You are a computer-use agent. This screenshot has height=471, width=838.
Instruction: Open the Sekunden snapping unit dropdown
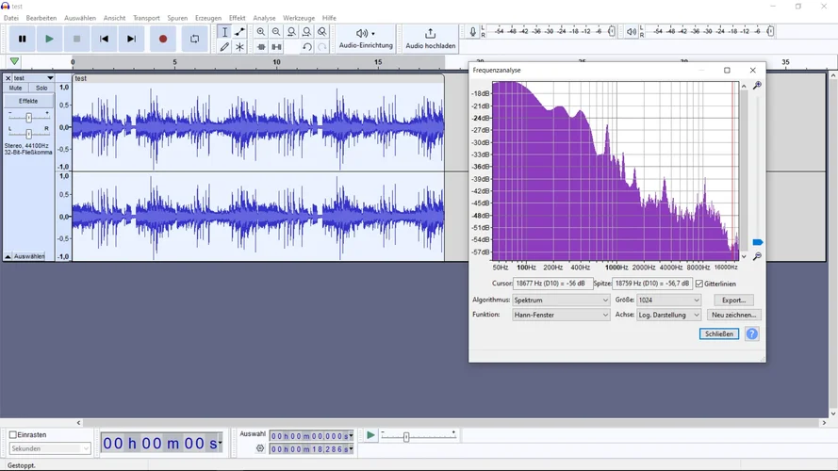pyautogui.click(x=50, y=448)
